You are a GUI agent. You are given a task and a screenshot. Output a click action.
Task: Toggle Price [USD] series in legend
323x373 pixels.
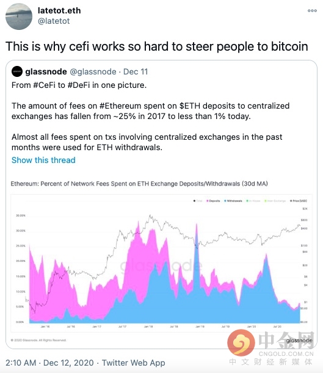pyautogui.click(x=299, y=201)
